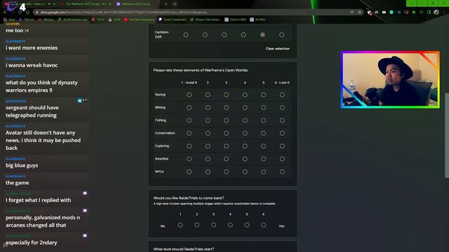
Task: Rate Conservation as 5
Action: (264, 133)
